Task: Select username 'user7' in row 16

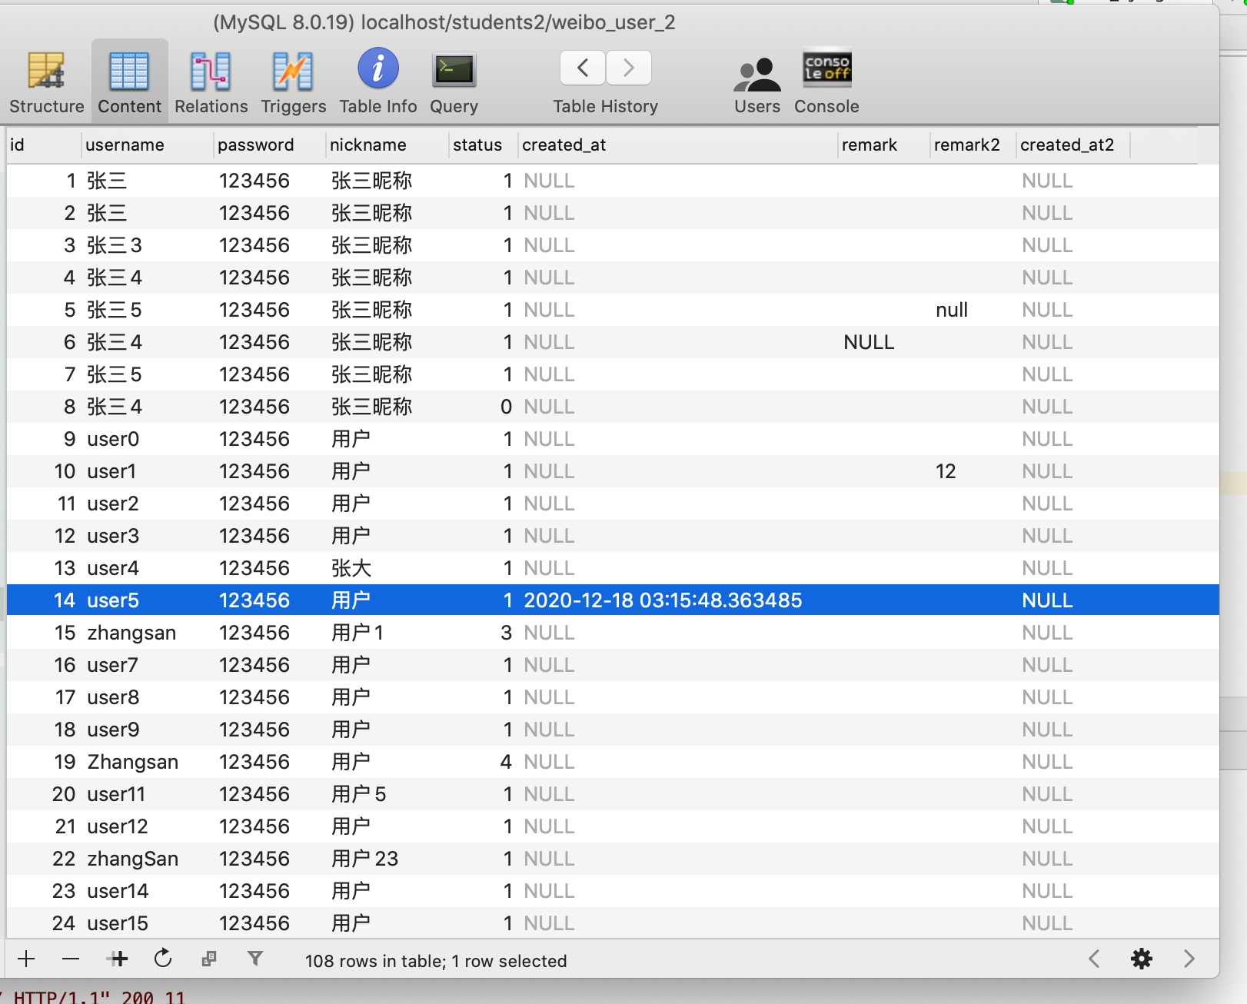Action: [113, 665]
